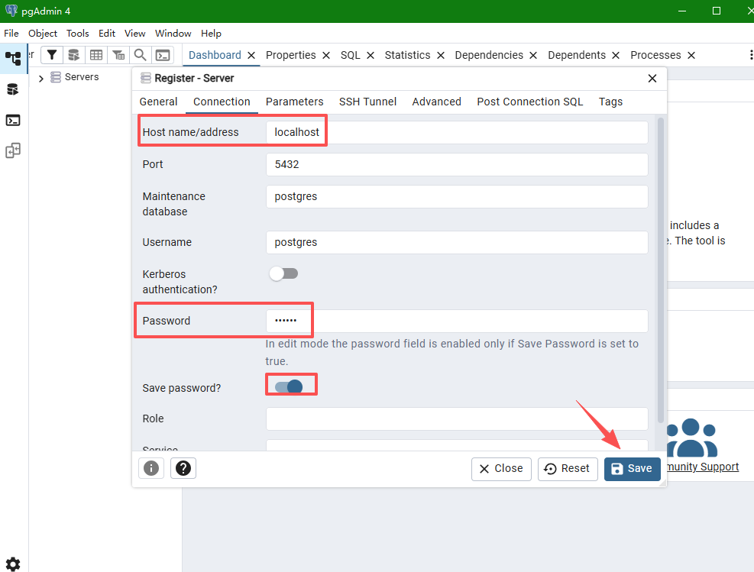Select the Statistics tab
754x572 pixels.
(x=407, y=55)
